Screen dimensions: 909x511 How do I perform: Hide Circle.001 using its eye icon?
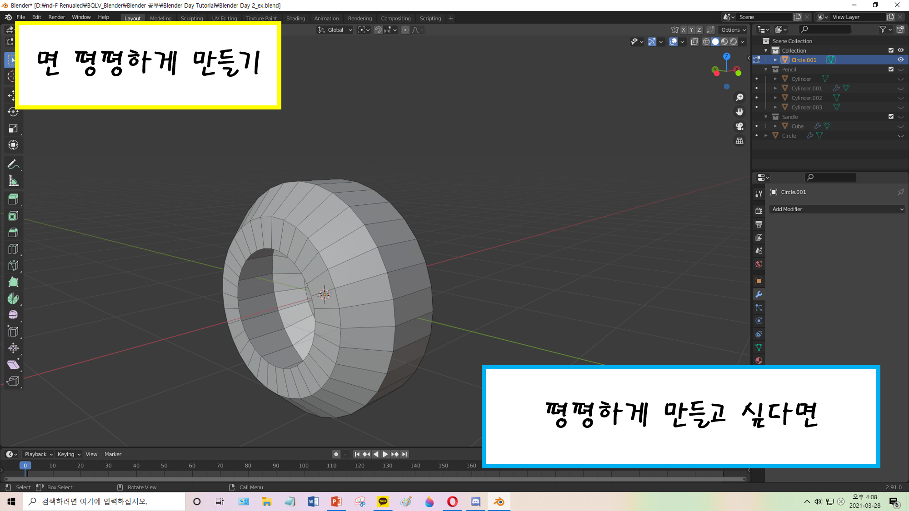coord(900,60)
